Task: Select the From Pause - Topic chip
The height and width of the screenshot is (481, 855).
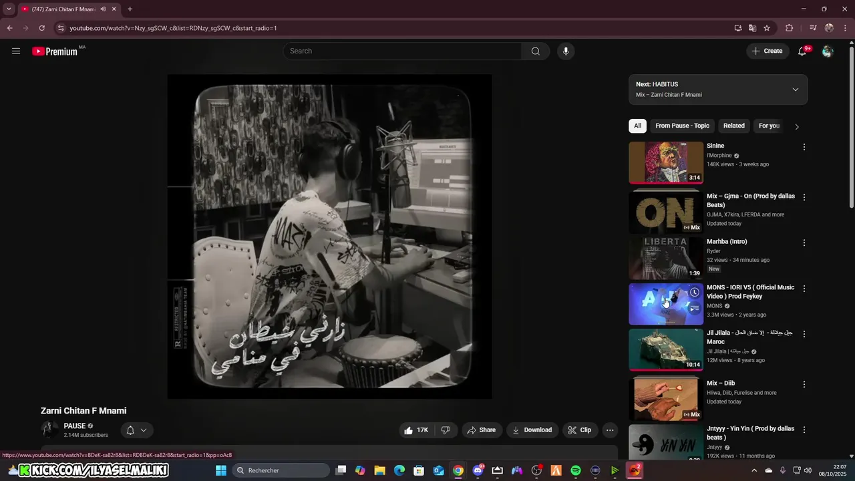Action: (682, 126)
